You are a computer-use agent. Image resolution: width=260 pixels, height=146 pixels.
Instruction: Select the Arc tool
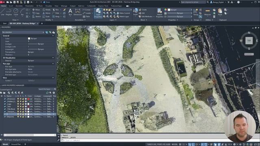pyautogui.click(x=22, y=12)
